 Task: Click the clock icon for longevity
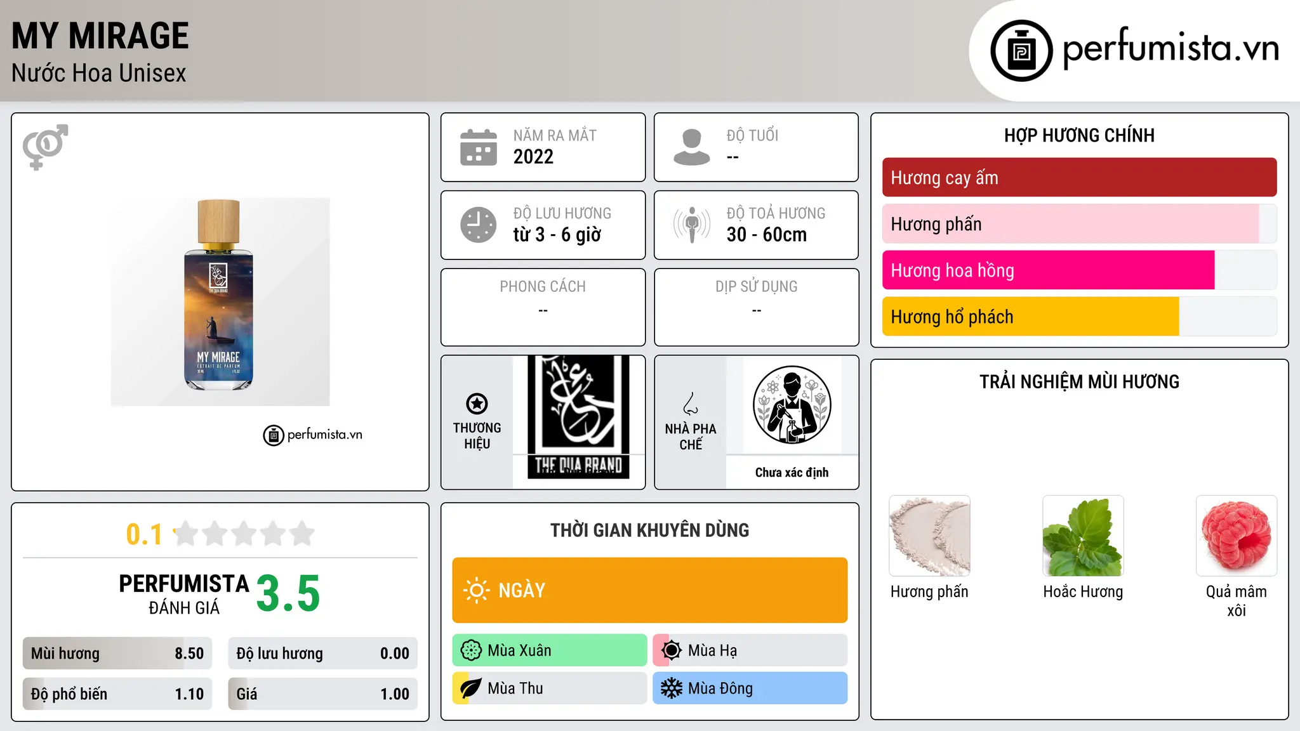point(478,225)
